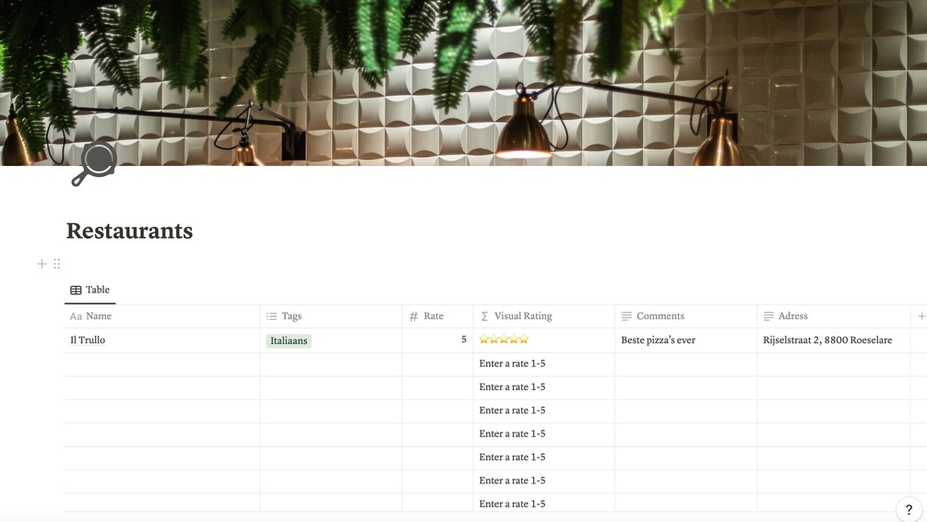927x522 pixels.
Task: Switch to the Table view tab
Action: pyautogui.click(x=89, y=290)
